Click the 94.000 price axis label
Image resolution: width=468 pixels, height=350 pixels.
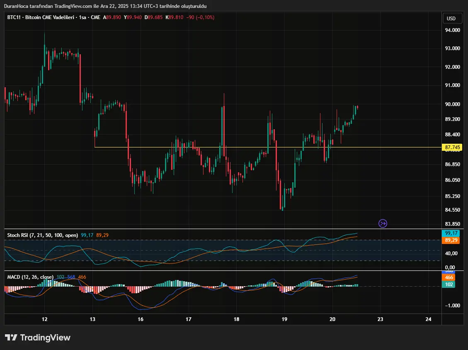[x=452, y=30]
